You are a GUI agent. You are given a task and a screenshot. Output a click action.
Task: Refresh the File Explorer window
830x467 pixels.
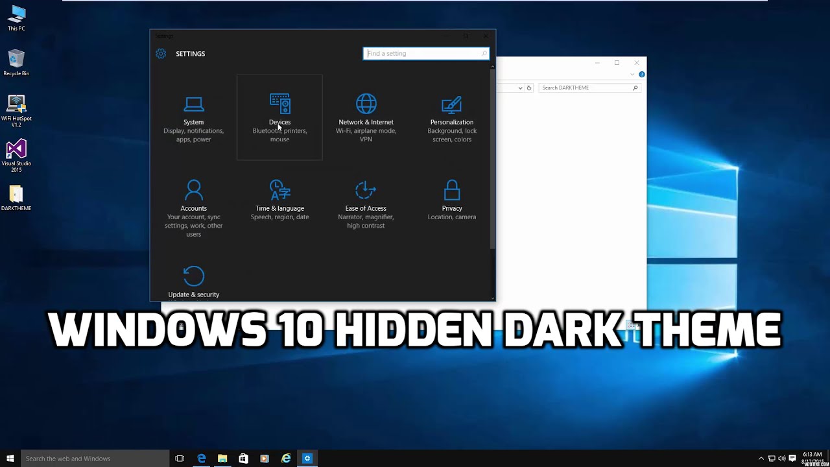[x=529, y=88]
